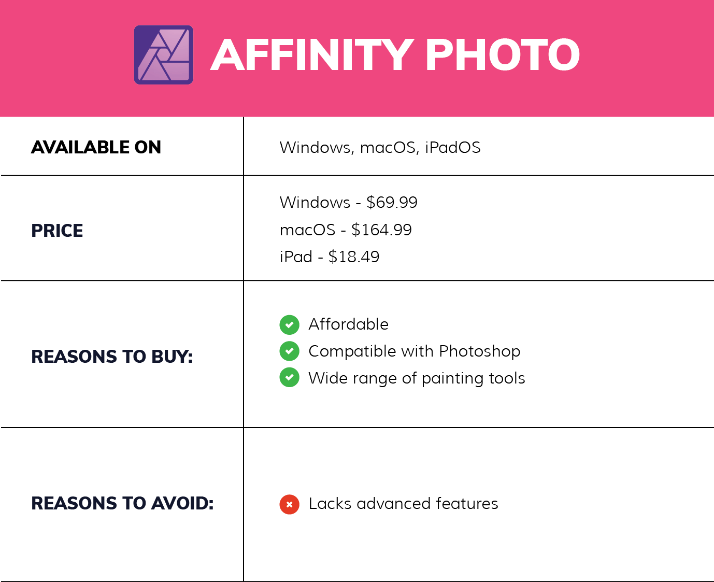Viewport: 714px width, 582px height.
Task: Click the Windows - $69.99 price line
Action: click(x=348, y=202)
